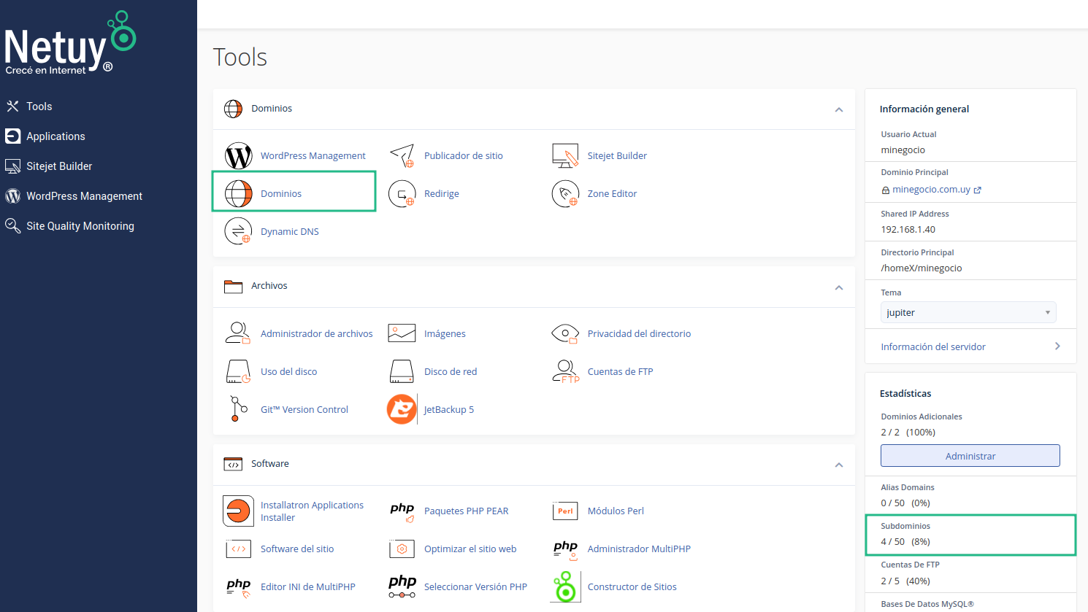Collapse the Software section chevron
This screenshot has width=1088, height=612.
tap(839, 465)
